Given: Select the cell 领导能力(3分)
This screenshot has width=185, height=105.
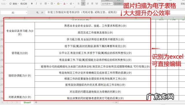Looking at the screenshot, I should point(20,53).
